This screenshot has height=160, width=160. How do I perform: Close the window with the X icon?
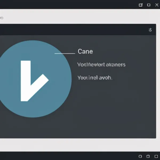[157, 5]
